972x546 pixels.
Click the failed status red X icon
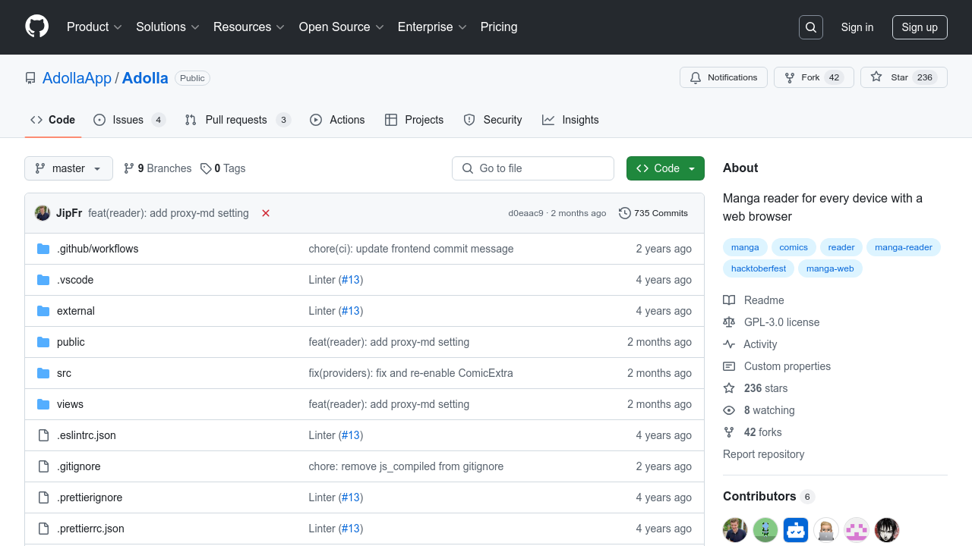[266, 213]
